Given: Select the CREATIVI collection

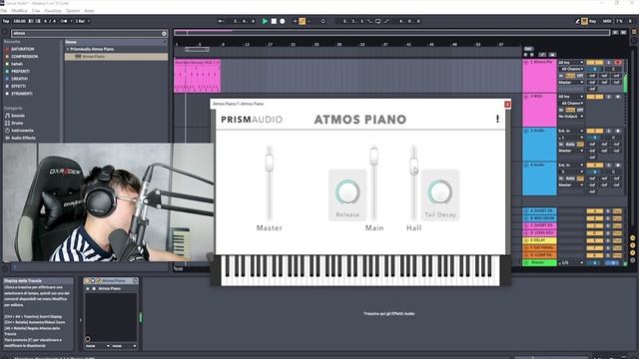Looking at the screenshot, I should point(19,79).
